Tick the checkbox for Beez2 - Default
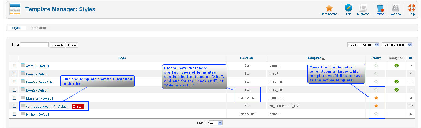Viewport: 421px width, 128px height. coord(14,90)
